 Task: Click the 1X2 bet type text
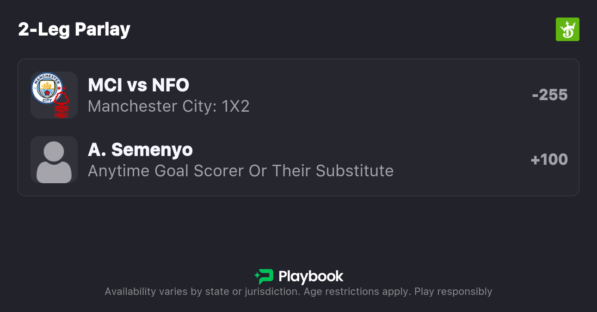pyautogui.click(x=236, y=107)
